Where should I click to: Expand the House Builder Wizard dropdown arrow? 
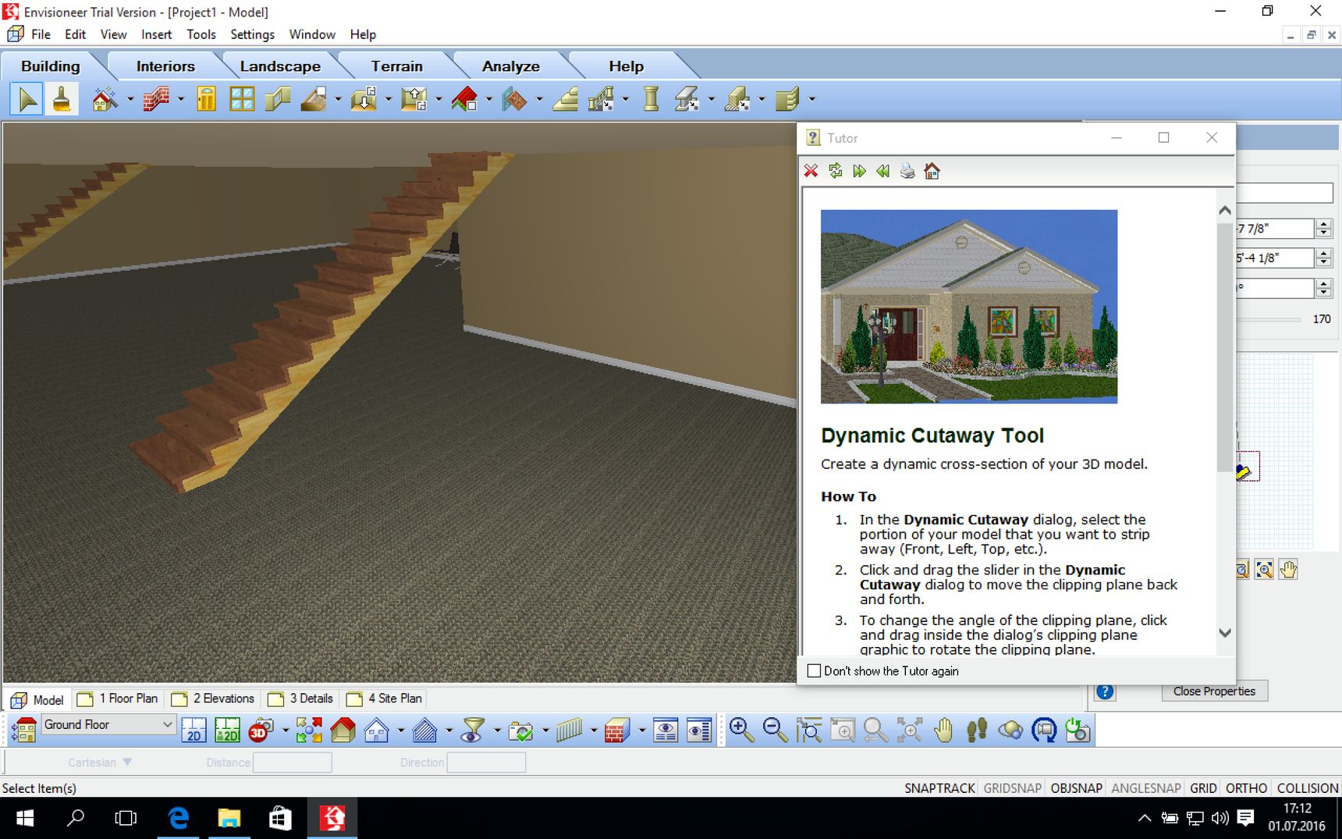pyautogui.click(x=130, y=99)
